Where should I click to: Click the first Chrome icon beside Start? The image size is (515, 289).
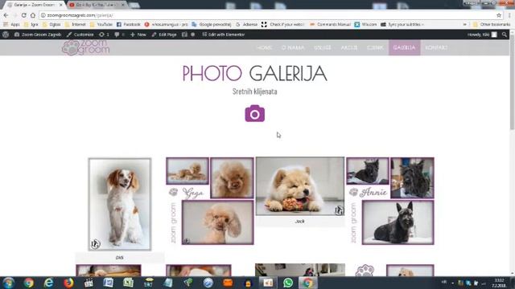(x=29, y=283)
